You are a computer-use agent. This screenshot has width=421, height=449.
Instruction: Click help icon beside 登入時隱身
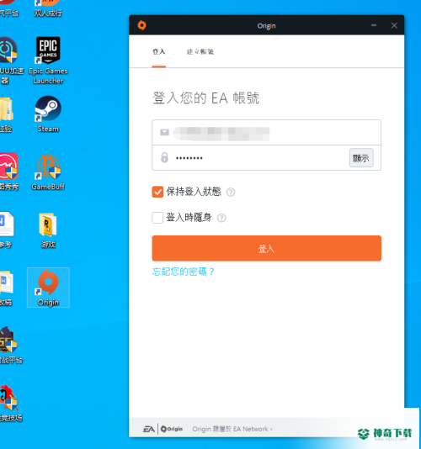[x=221, y=218]
